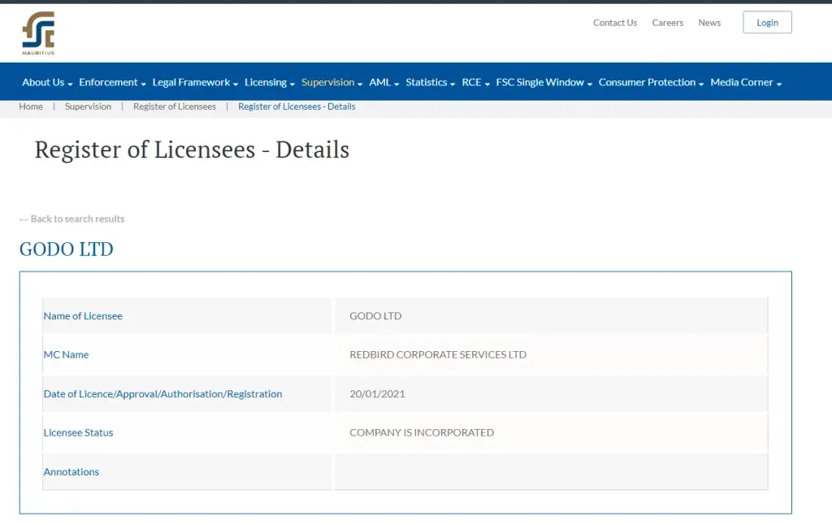Open the AML dropdown menu

384,82
